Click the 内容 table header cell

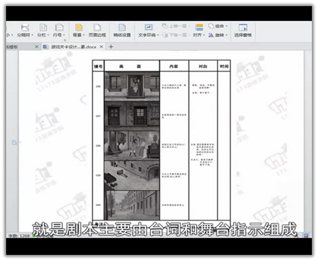coord(174,66)
